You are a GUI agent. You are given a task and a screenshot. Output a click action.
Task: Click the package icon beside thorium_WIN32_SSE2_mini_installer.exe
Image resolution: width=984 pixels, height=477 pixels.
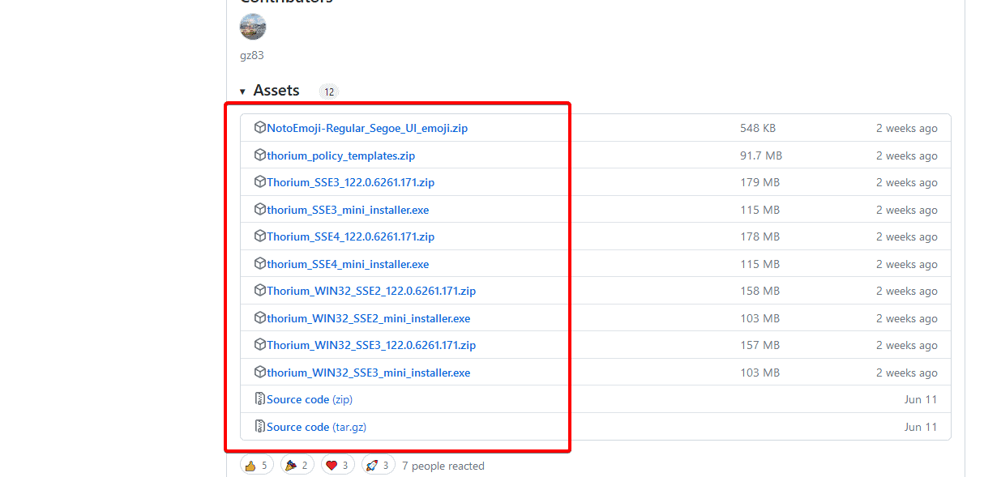point(260,317)
